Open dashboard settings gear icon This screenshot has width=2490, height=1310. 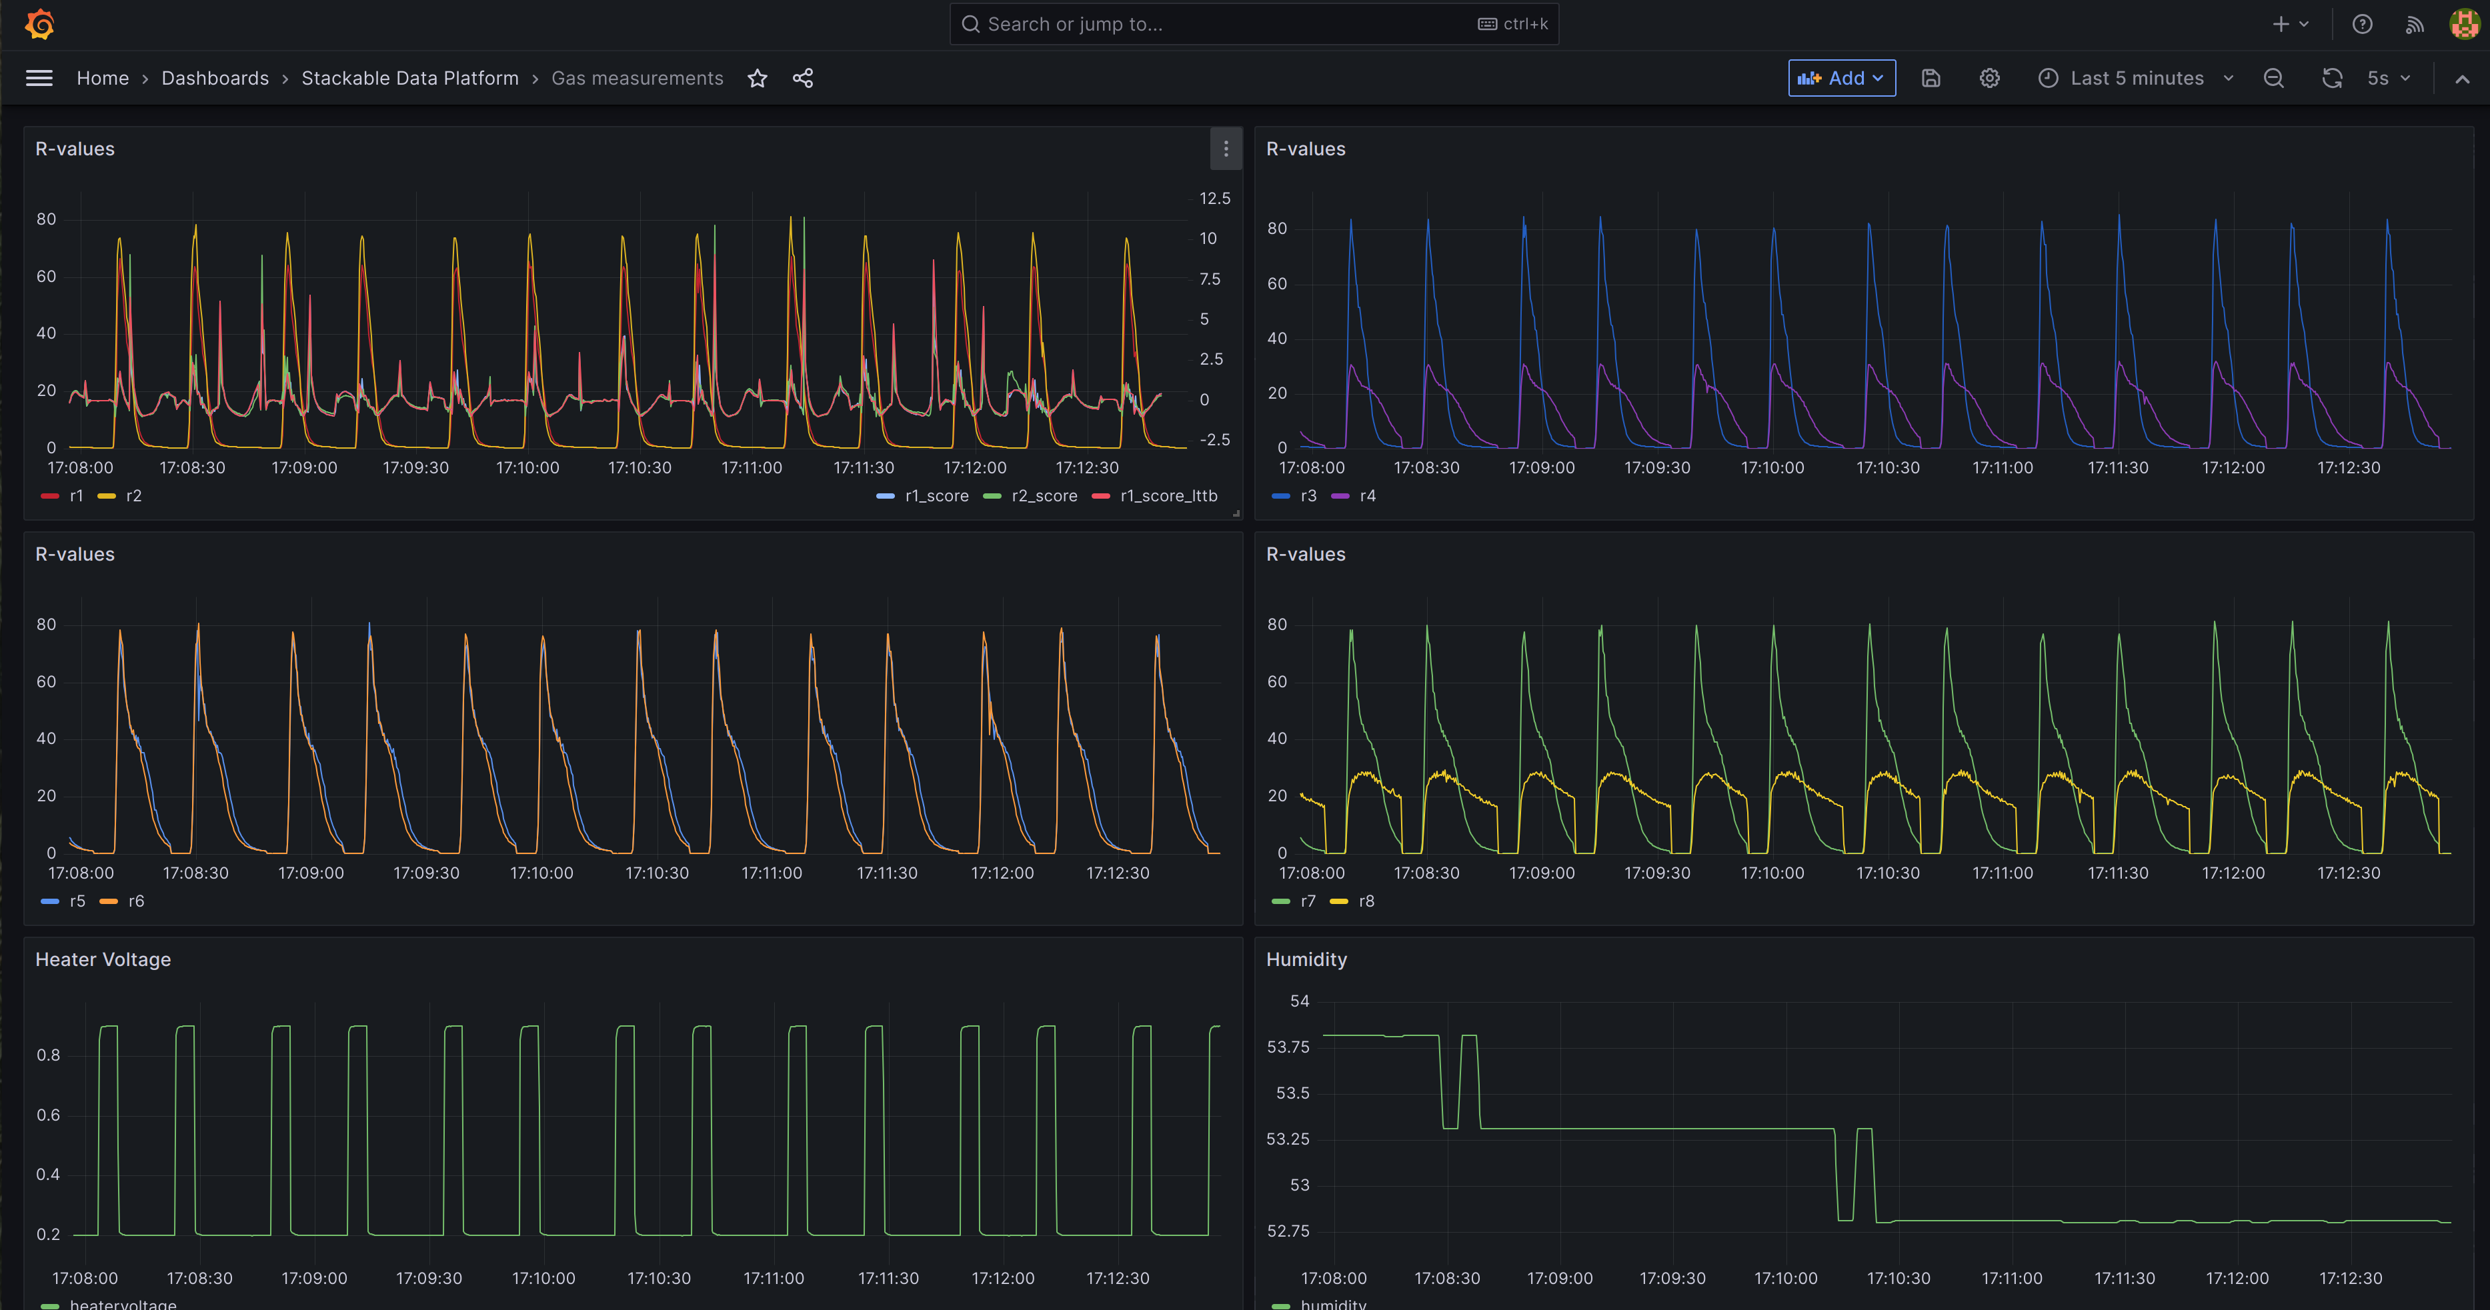click(x=1989, y=78)
